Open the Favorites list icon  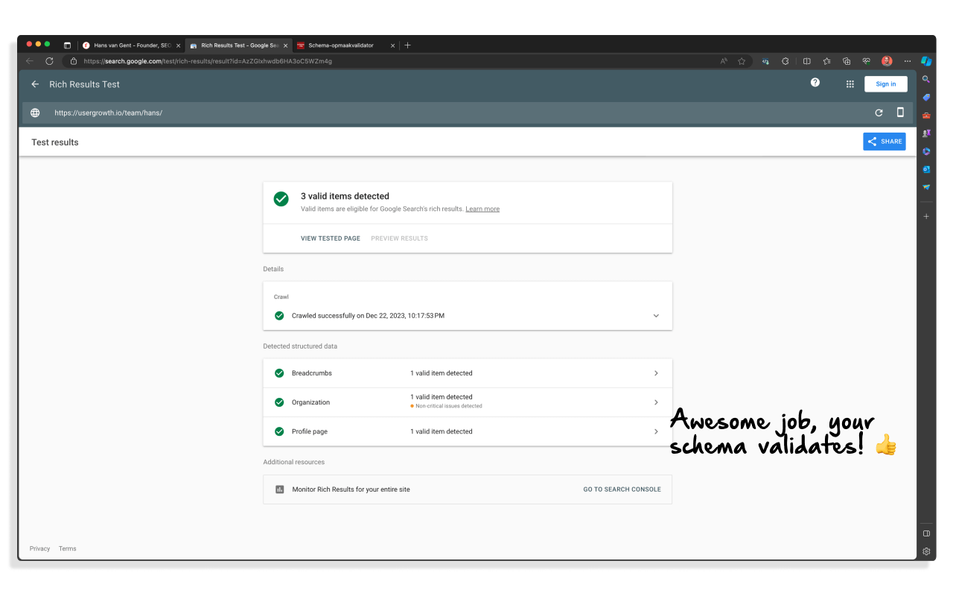click(827, 61)
